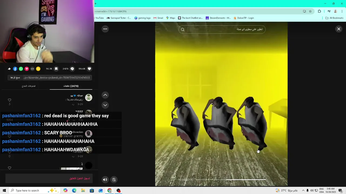Switch to Chrome in the taskbar
This screenshot has height=194, width=346.
109,190
